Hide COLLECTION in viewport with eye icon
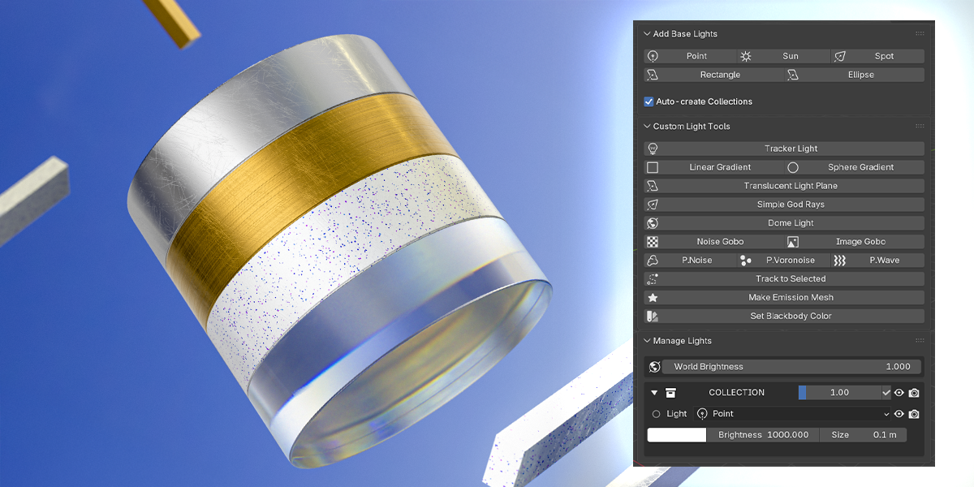974x487 pixels. point(899,393)
